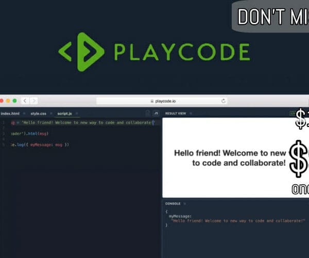
Task: Click code line 1 with 'Hello friend!' string
Action: point(83,123)
